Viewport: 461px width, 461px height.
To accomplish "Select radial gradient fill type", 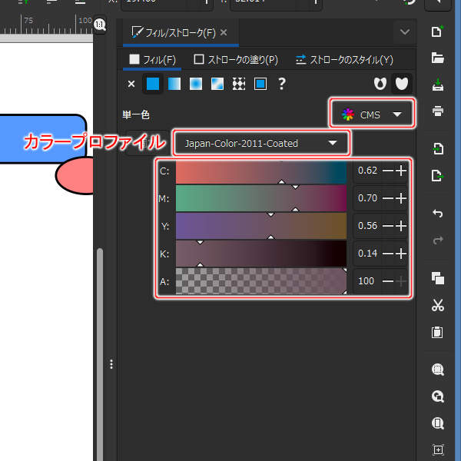I will click(196, 84).
